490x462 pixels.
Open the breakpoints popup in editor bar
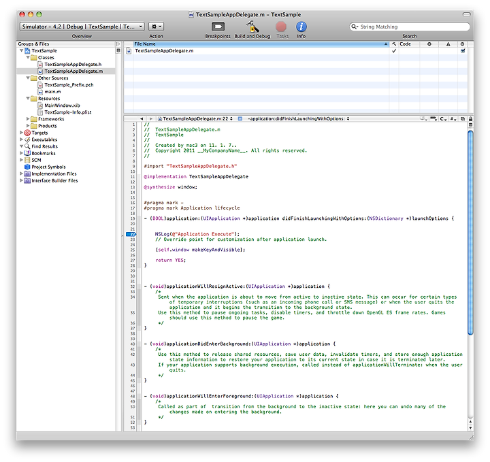[x=434, y=118]
